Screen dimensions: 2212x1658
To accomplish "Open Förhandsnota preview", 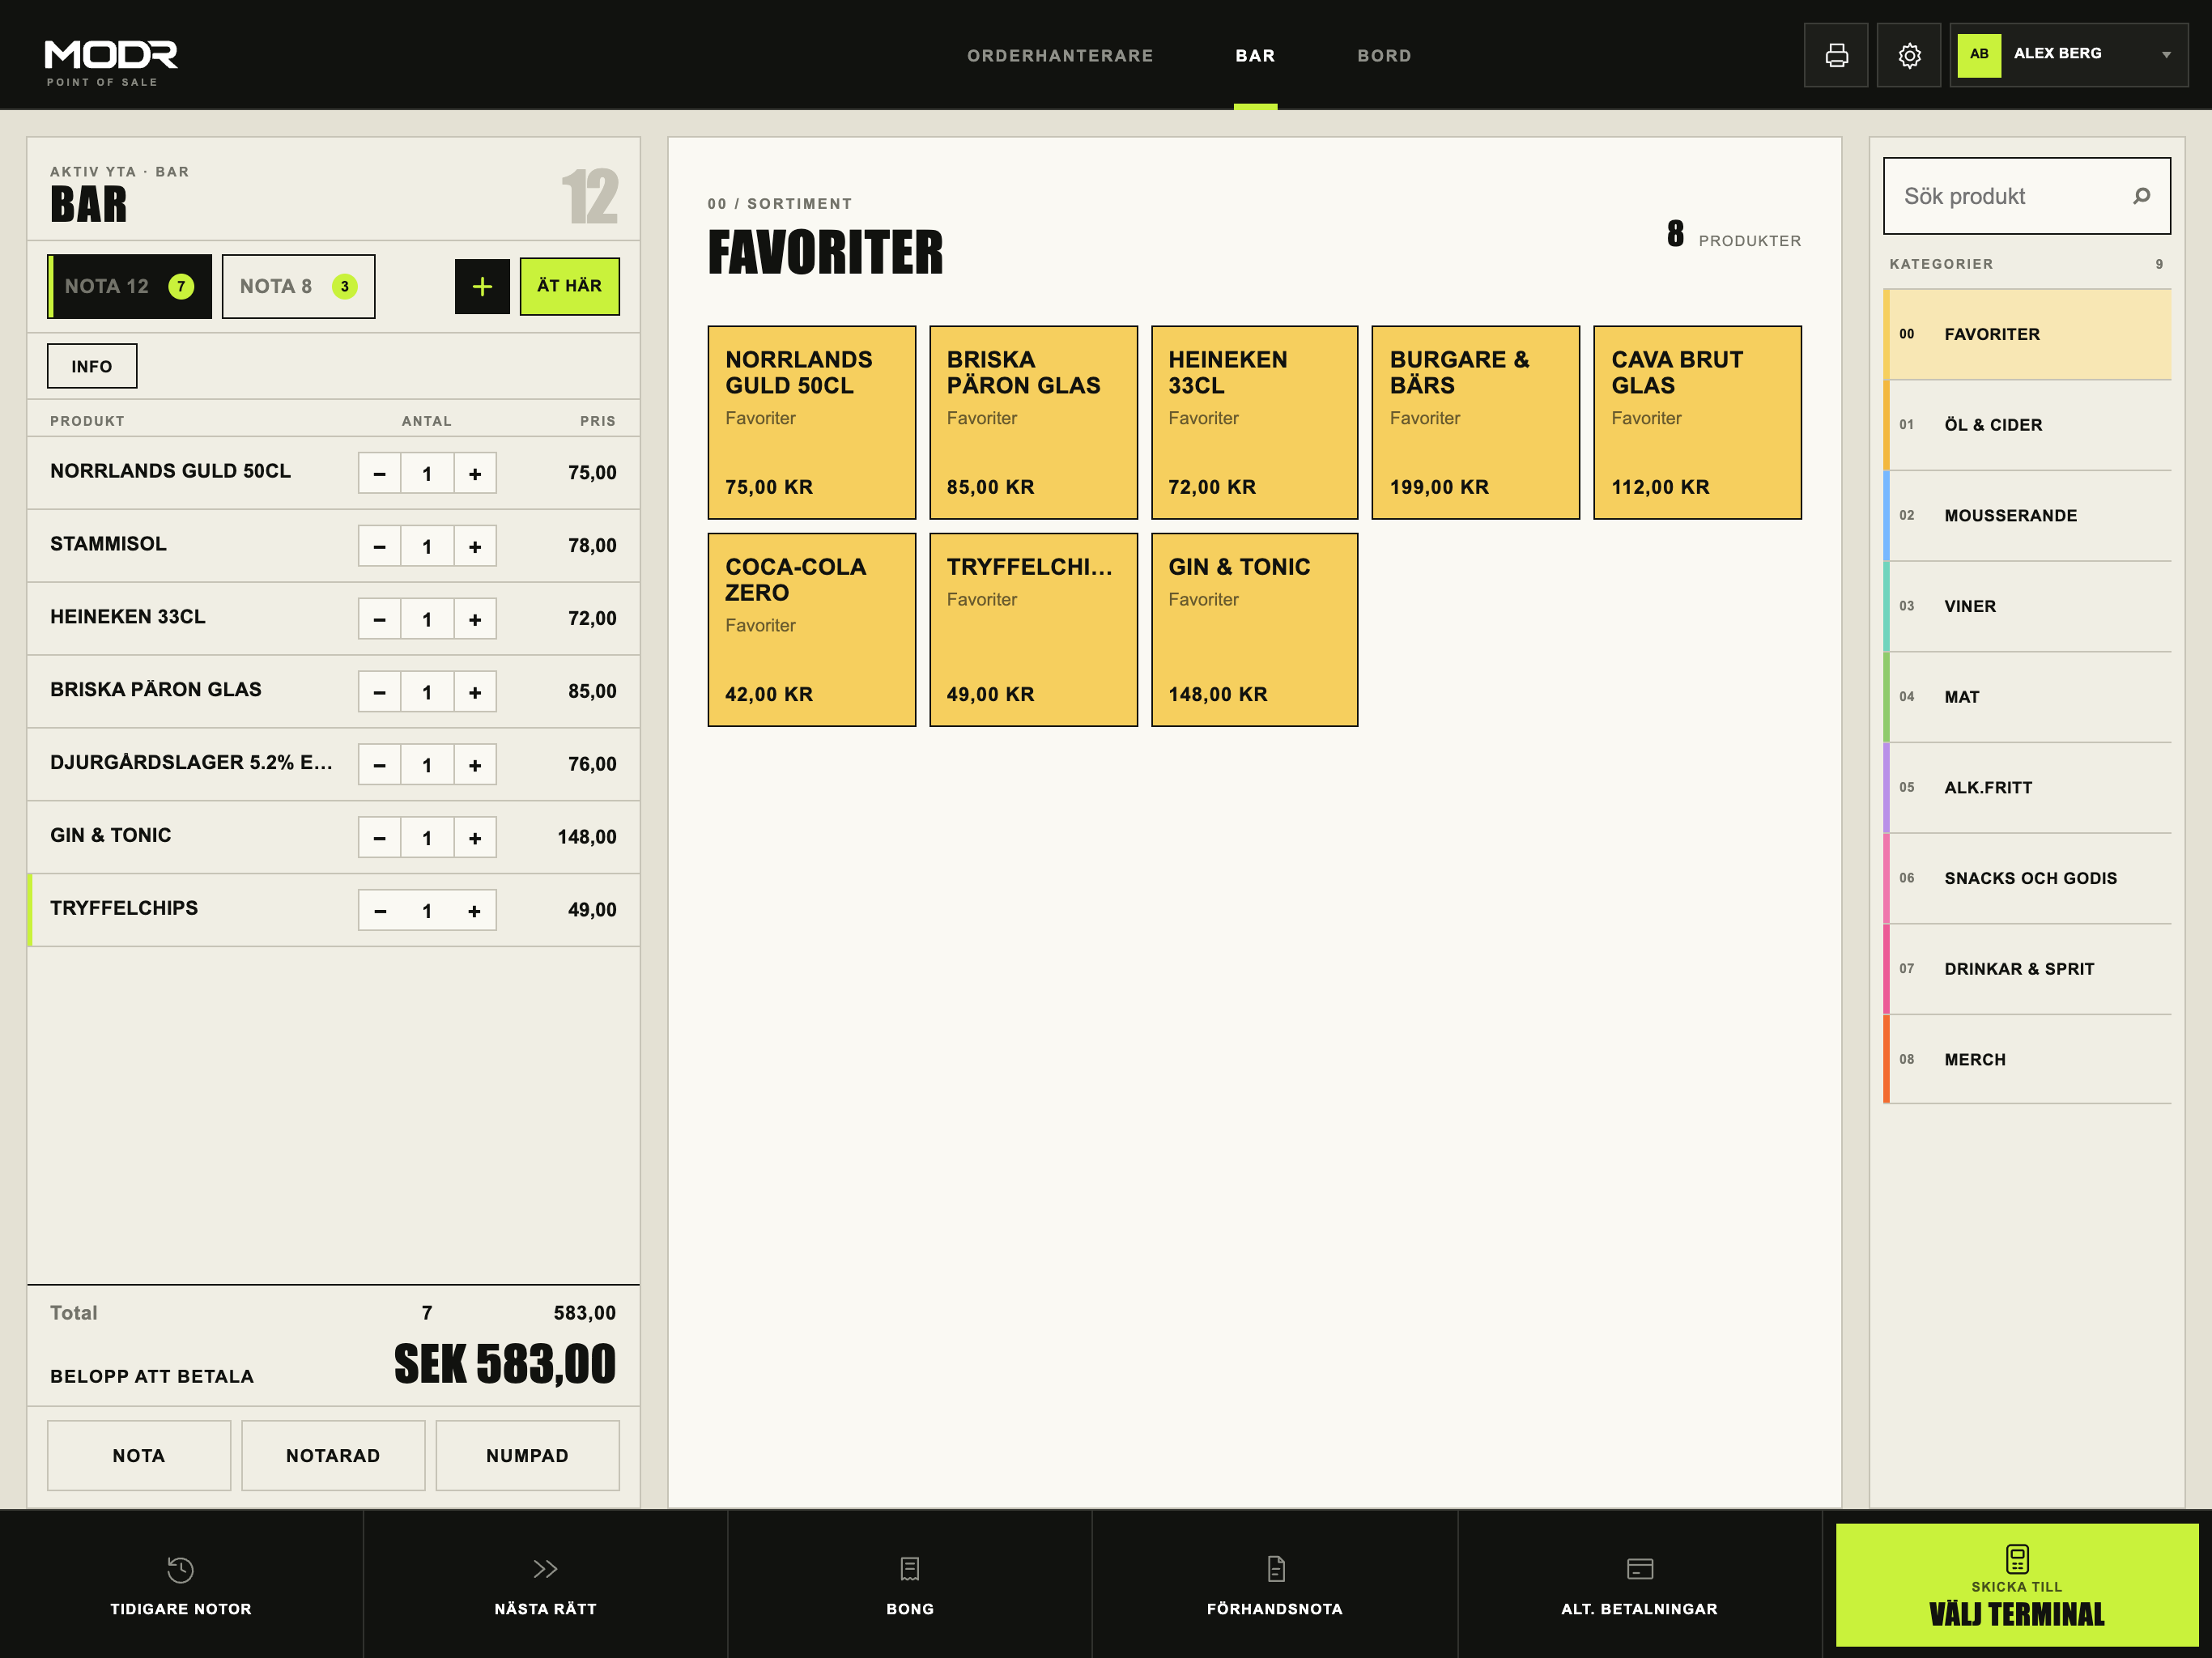I will pos(1275,1585).
